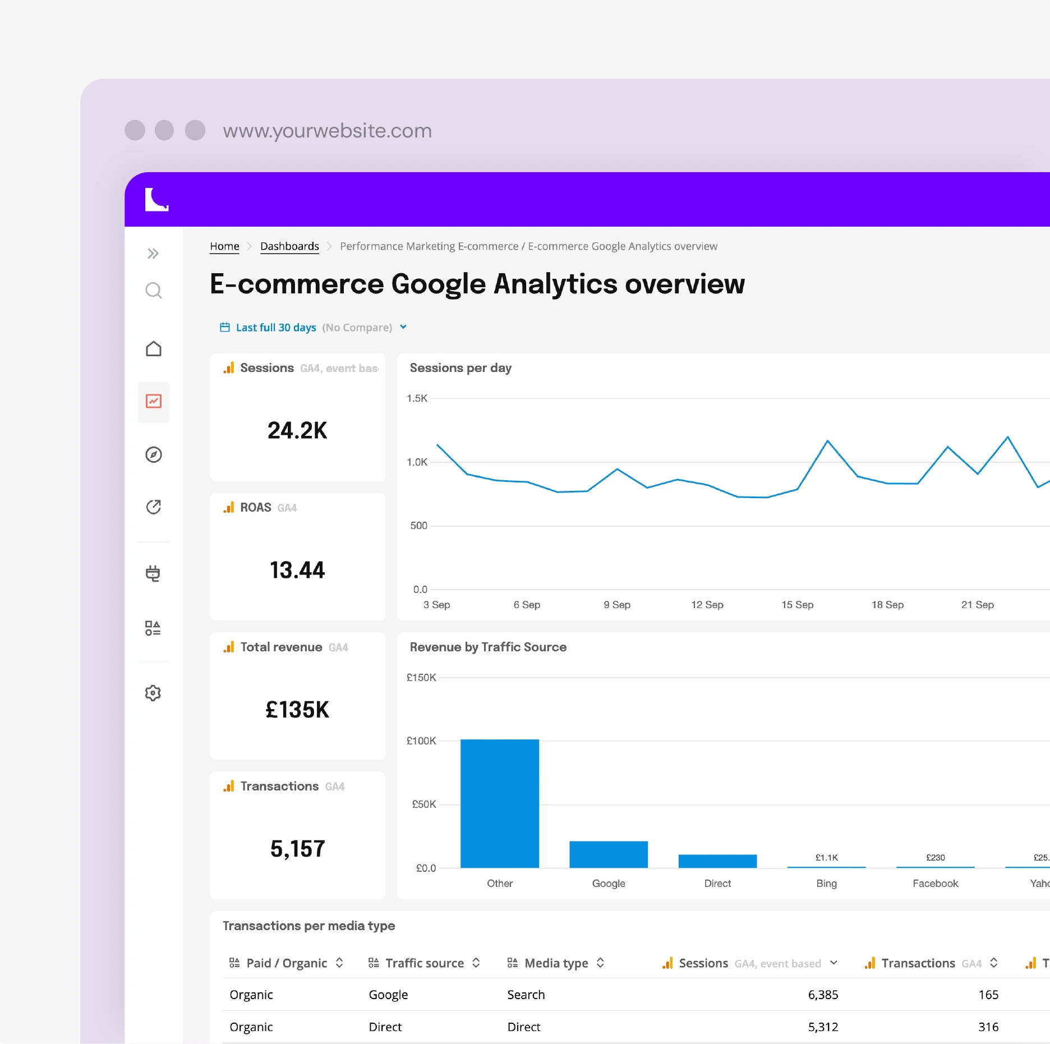Click the 316 transactions value
The height and width of the screenshot is (1044, 1050).
pos(988,1027)
